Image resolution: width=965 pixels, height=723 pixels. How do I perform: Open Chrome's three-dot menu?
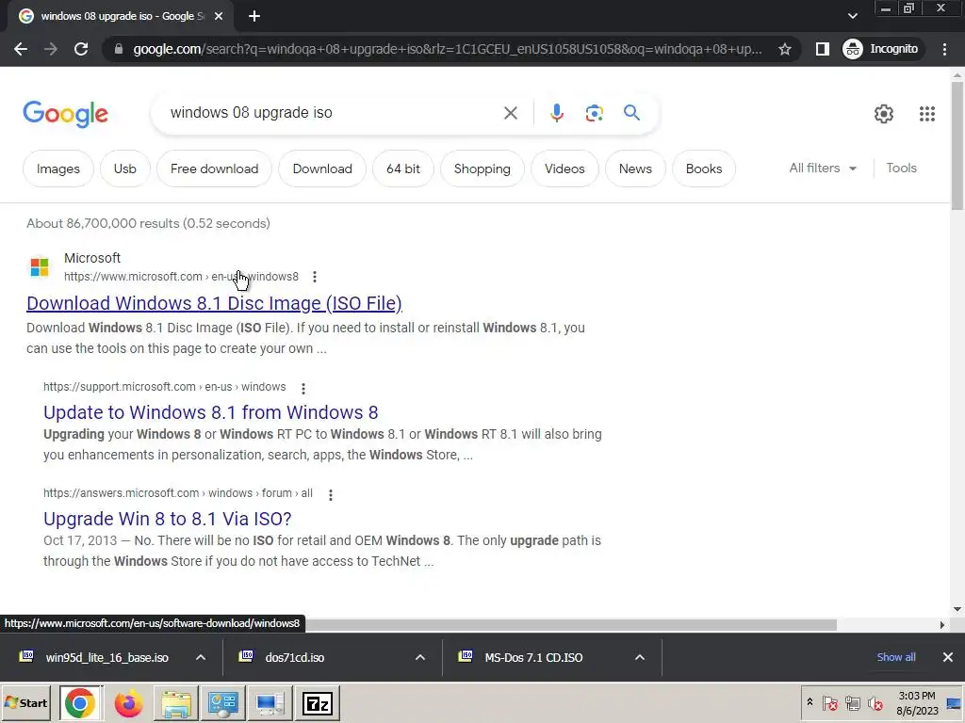pos(944,49)
